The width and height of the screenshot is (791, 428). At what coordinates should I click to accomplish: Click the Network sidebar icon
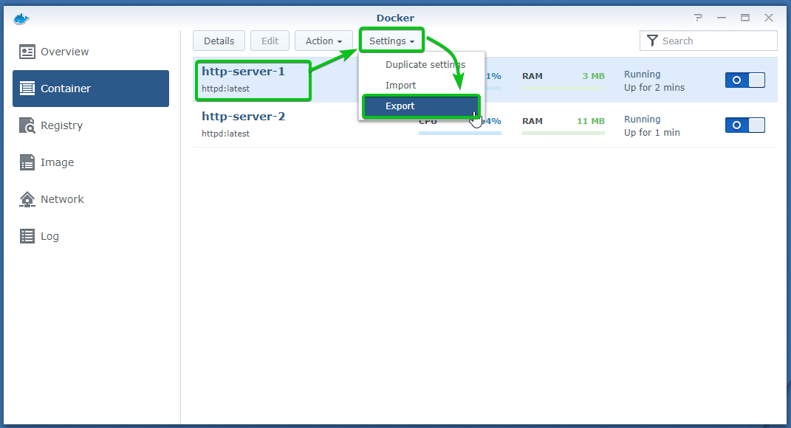click(27, 199)
